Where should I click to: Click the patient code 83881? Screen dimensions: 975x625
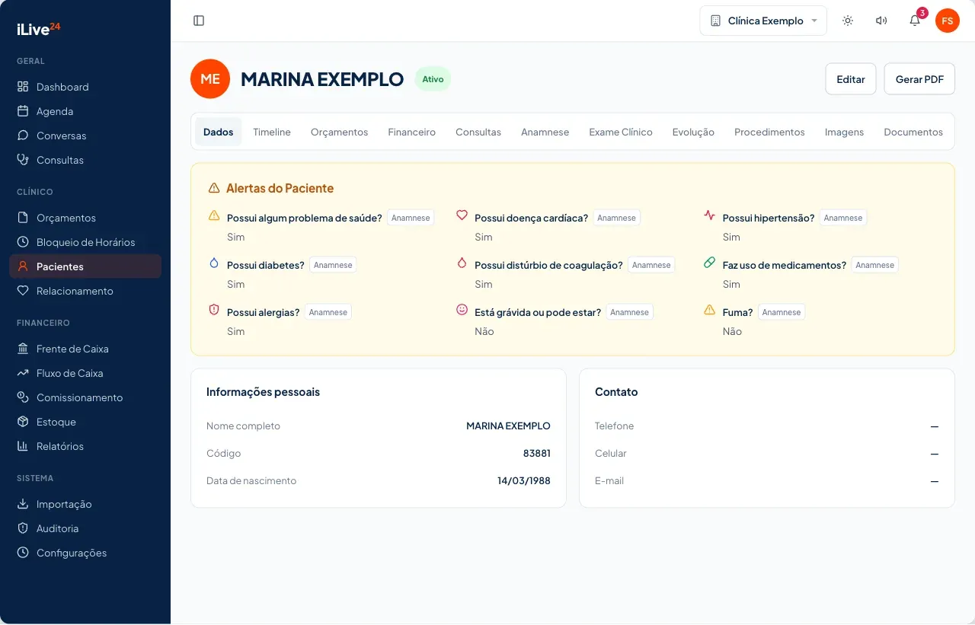(x=536, y=453)
